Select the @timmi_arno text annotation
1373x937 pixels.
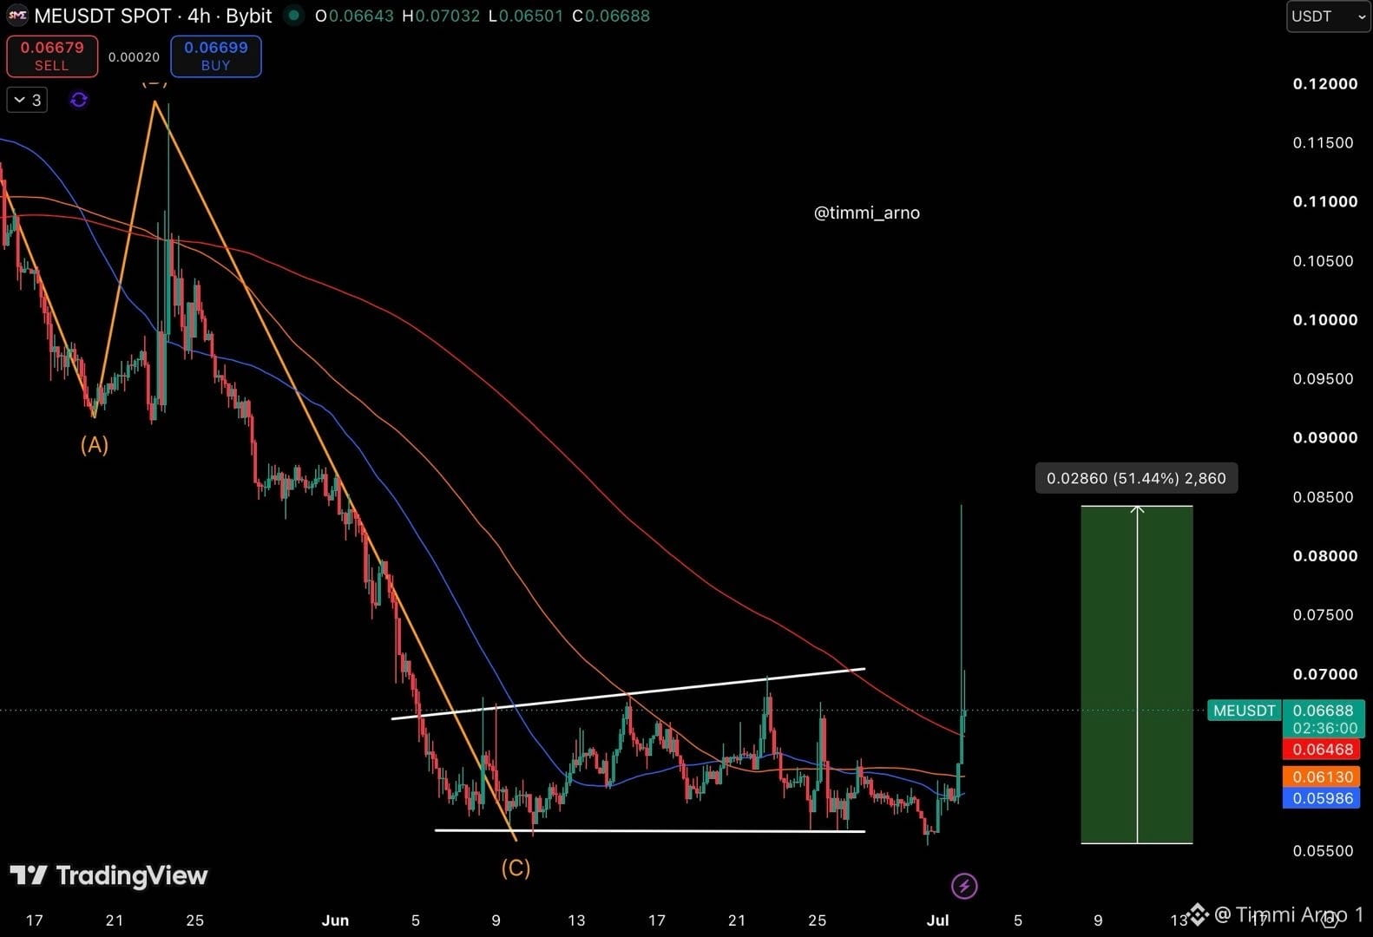[867, 213]
